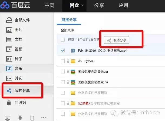Open the 其它 category icon
This screenshot has height=121, width=165.
pos(9,78)
